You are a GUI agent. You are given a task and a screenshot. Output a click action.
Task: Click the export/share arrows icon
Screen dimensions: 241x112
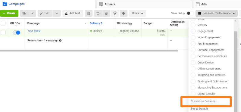click(x=115, y=13)
